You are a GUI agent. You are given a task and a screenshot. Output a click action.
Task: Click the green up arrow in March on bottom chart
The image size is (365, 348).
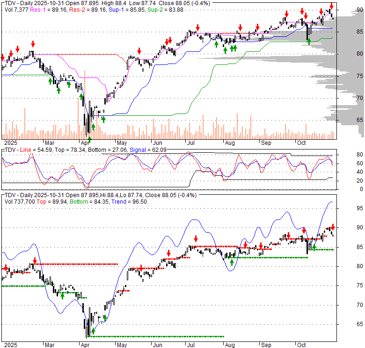pyautogui.click(x=62, y=295)
